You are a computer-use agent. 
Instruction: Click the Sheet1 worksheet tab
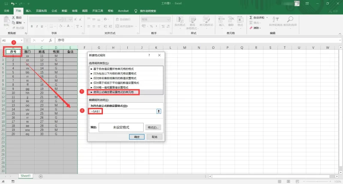[x=25, y=176]
